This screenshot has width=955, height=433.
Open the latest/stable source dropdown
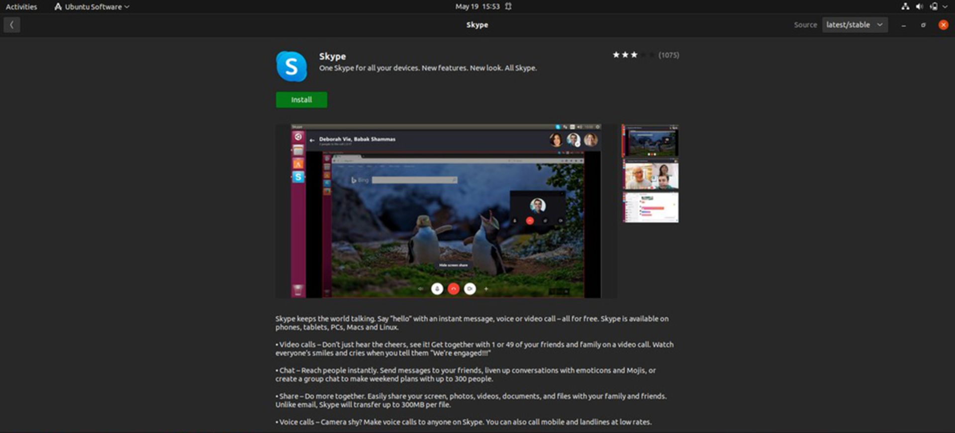pos(855,25)
